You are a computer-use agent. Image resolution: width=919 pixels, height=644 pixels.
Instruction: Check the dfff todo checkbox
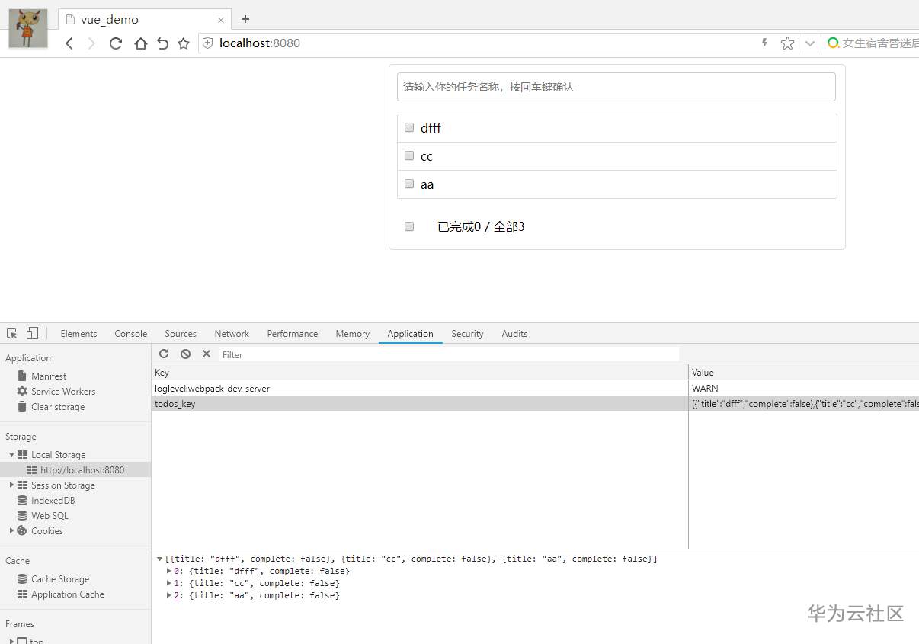pos(409,128)
